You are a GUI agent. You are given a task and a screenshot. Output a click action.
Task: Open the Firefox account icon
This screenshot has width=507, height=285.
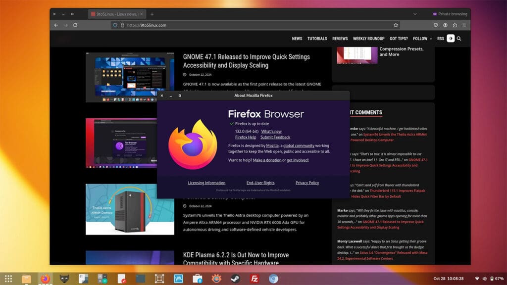445,25
